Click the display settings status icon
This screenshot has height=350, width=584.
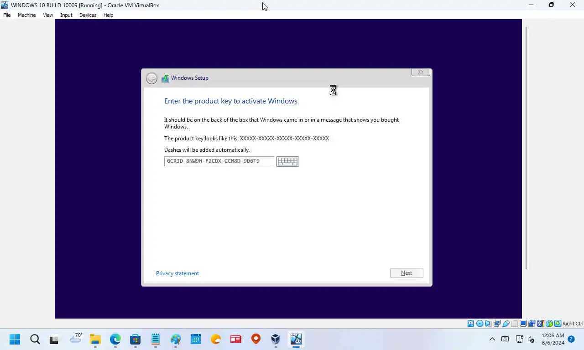click(x=523, y=324)
